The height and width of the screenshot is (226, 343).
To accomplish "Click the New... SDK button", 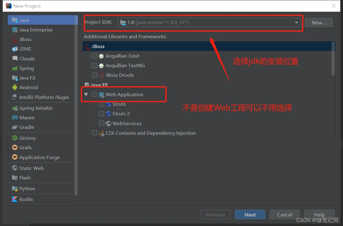I will point(319,23).
